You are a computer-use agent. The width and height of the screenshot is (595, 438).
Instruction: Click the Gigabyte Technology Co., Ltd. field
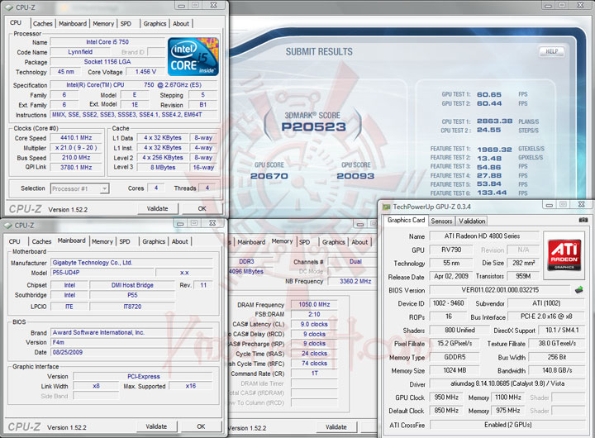[x=131, y=263]
